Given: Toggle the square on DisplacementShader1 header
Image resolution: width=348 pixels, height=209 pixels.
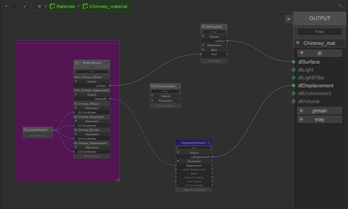Looking at the screenshot, I should [209, 143].
